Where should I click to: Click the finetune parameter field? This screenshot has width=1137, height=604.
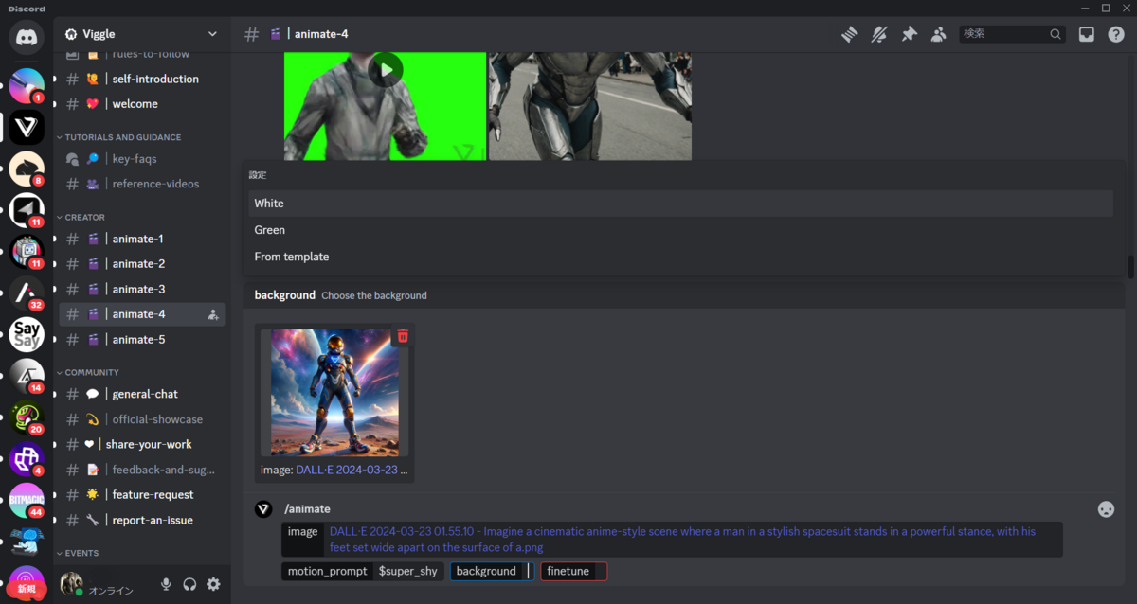(573, 571)
